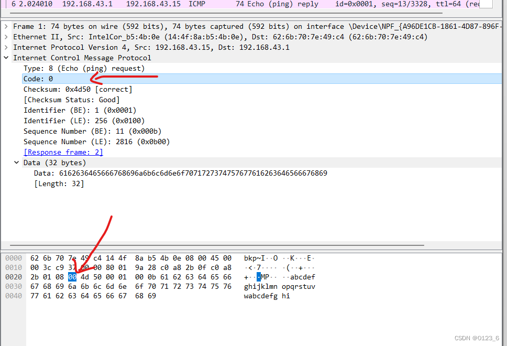Click hex byte 4d in row 0020
This screenshot has width=507, height=346.
point(85,277)
